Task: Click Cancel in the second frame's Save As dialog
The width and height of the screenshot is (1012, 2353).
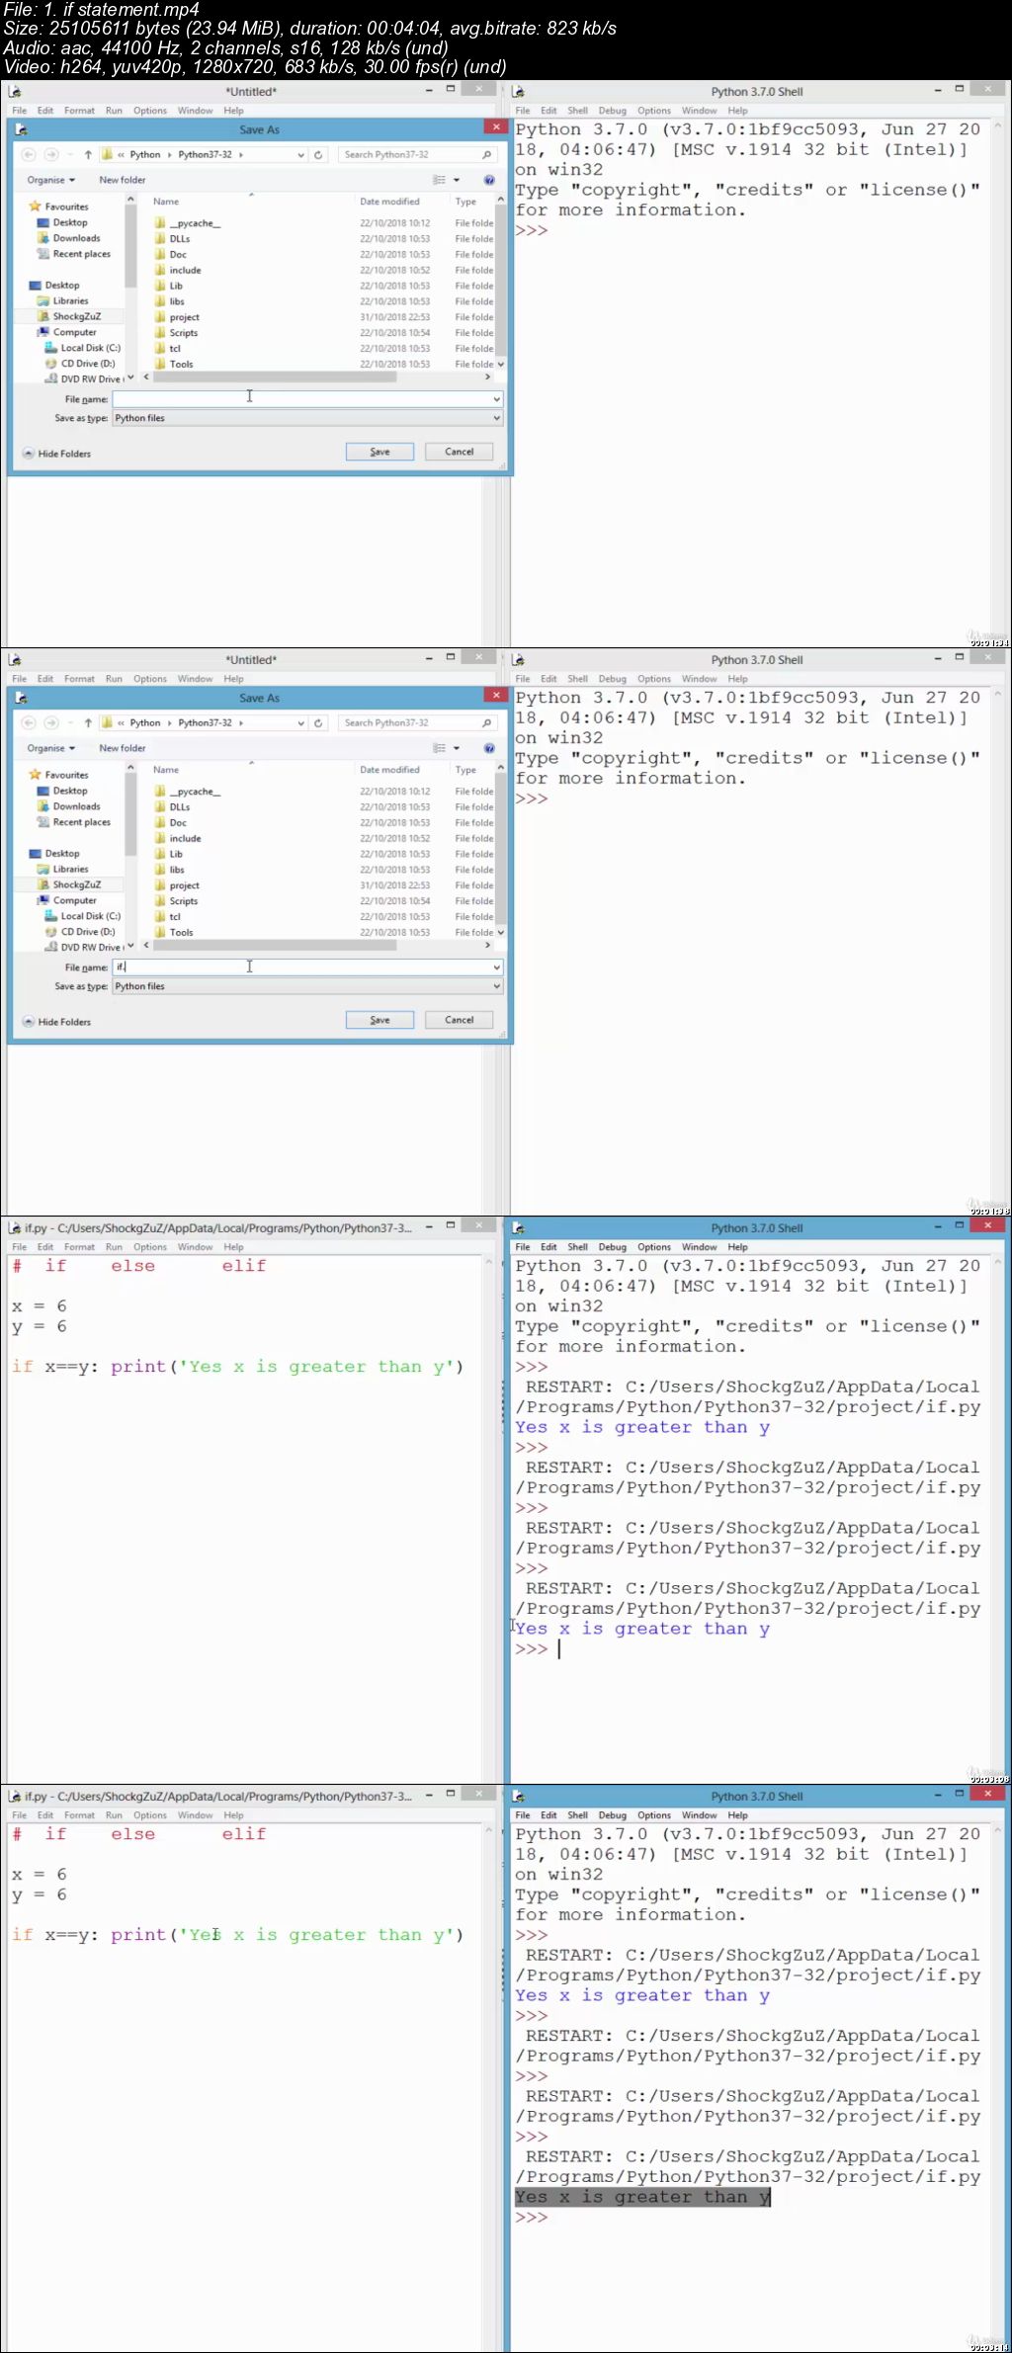Action: pos(459,1020)
